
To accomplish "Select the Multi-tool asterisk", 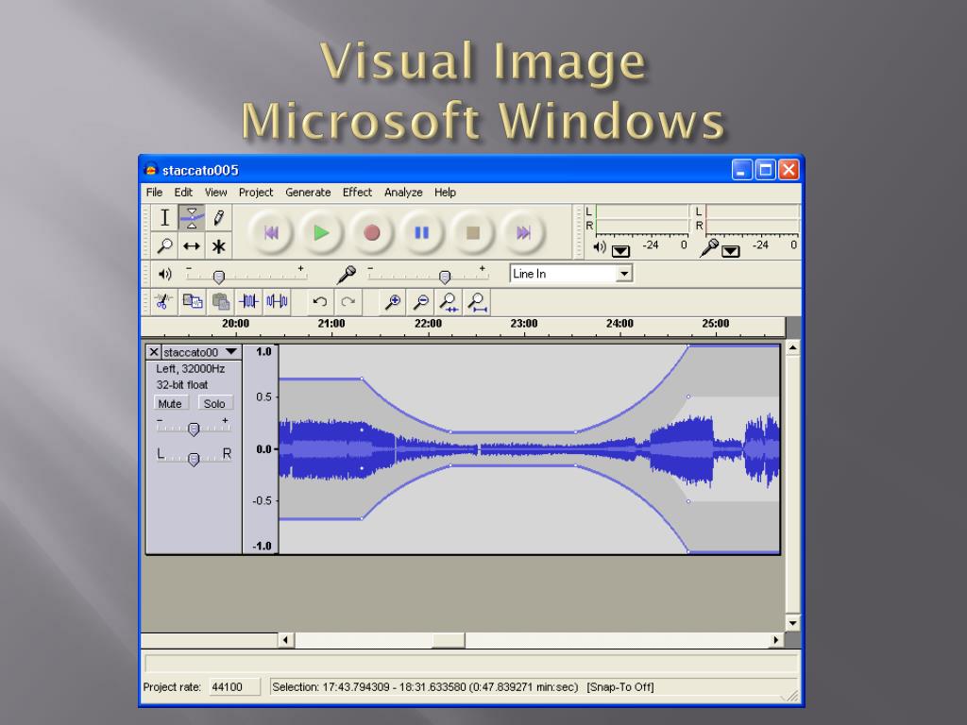I will pyautogui.click(x=218, y=246).
